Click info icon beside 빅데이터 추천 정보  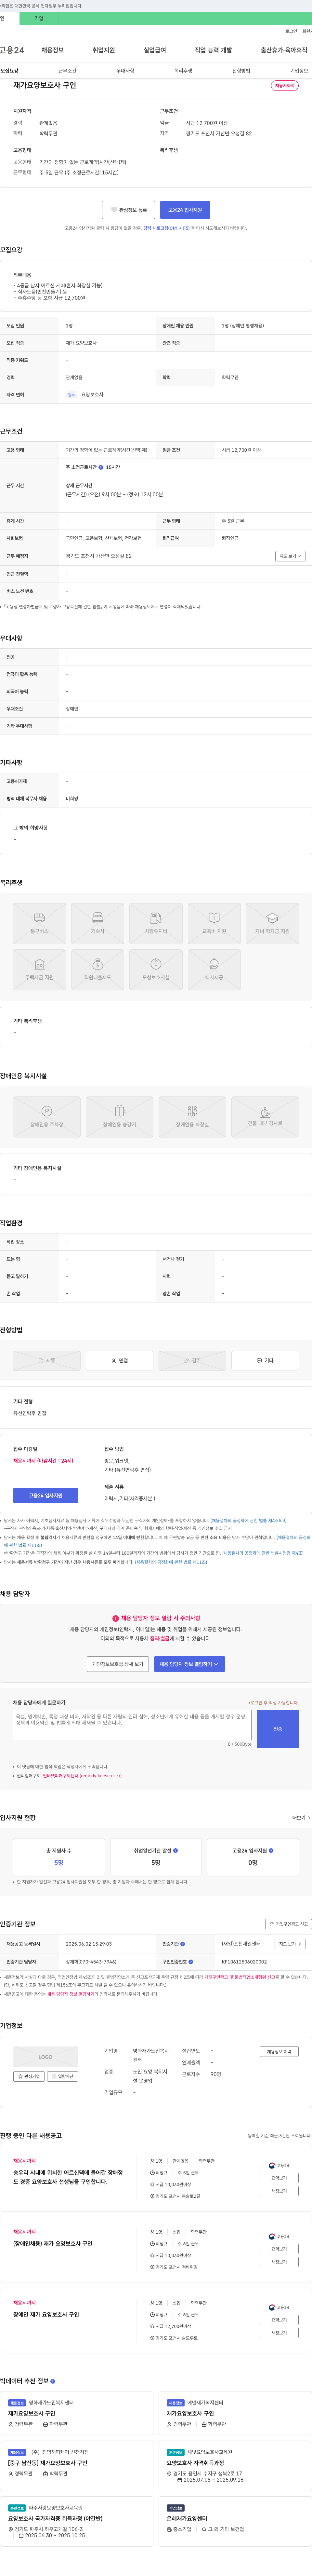(x=53, y=2381)
